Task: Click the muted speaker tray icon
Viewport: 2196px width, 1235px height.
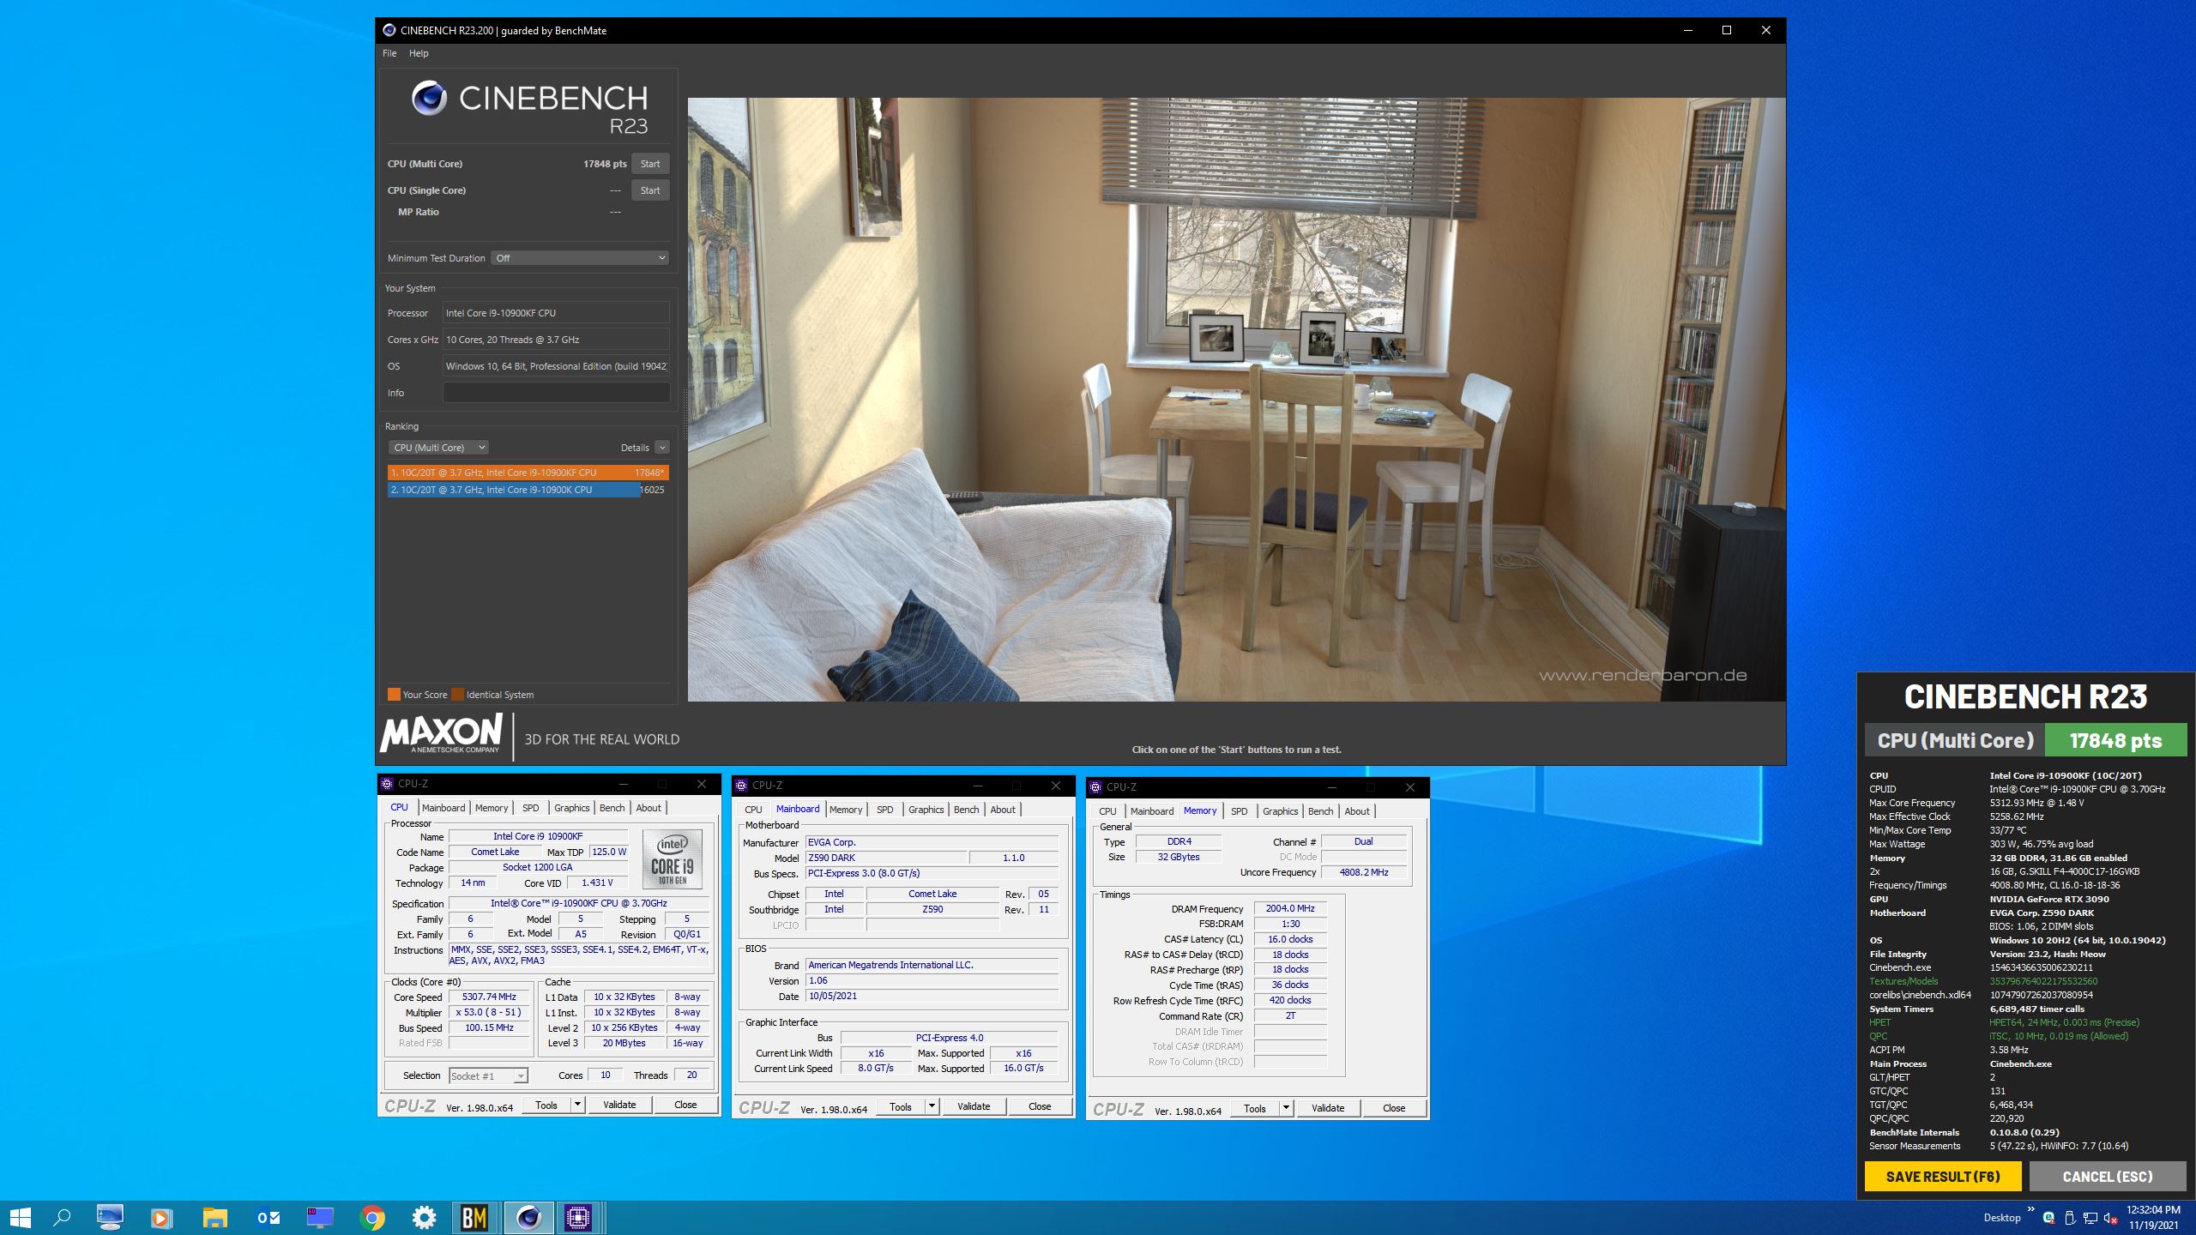Action: 2109,1218
